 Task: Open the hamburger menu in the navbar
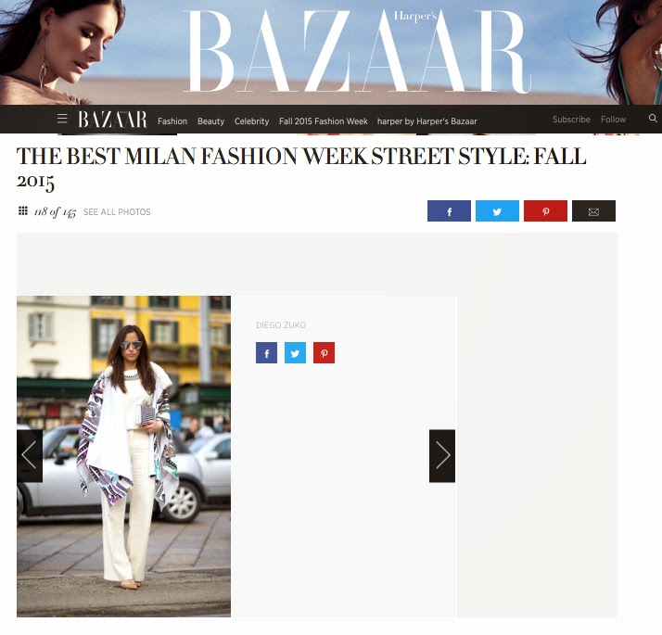click(x=62, y=119)
